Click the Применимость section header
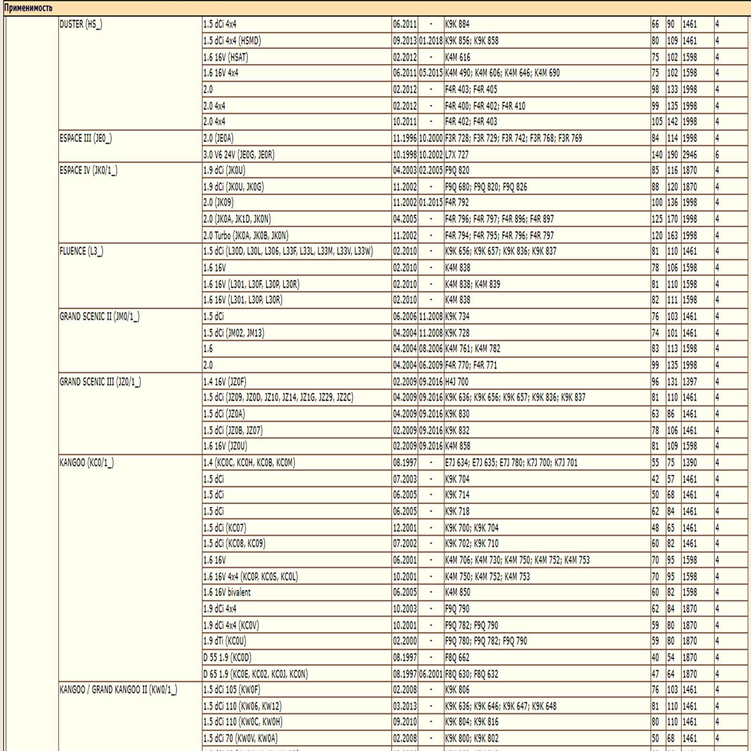The width and height of the screenshot is (751, 751). 28,8
